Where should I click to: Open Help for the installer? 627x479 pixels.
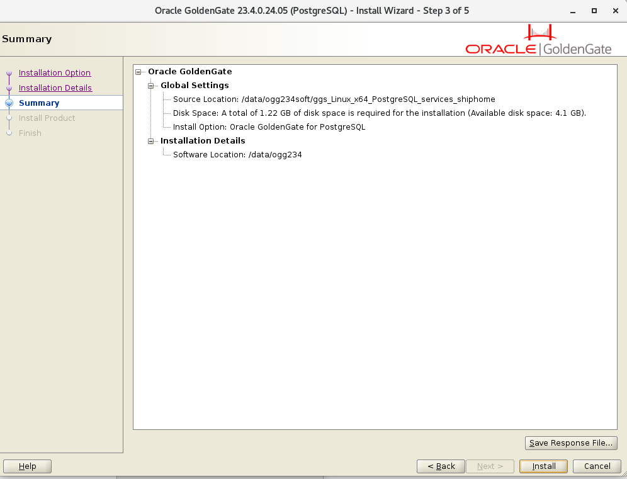tap(27, 466)
